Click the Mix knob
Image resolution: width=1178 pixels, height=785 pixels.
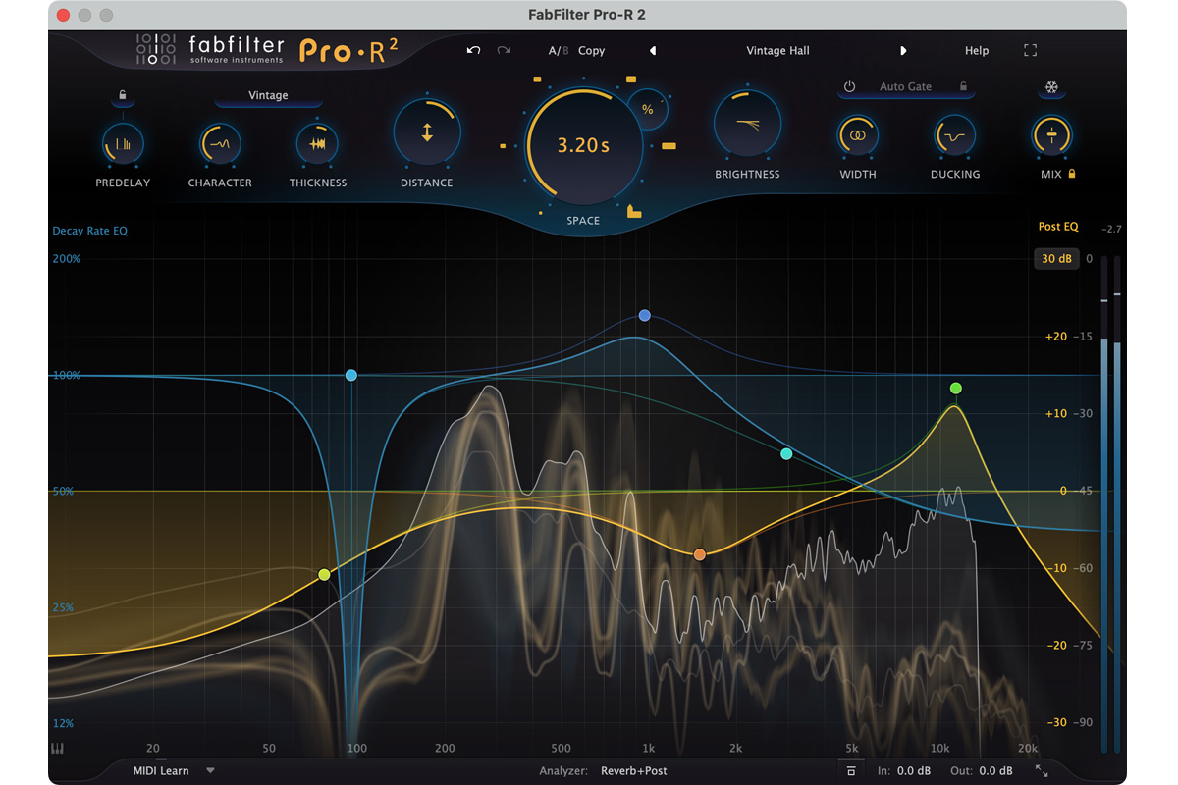pyautogui.click(x=1051, y=136)
